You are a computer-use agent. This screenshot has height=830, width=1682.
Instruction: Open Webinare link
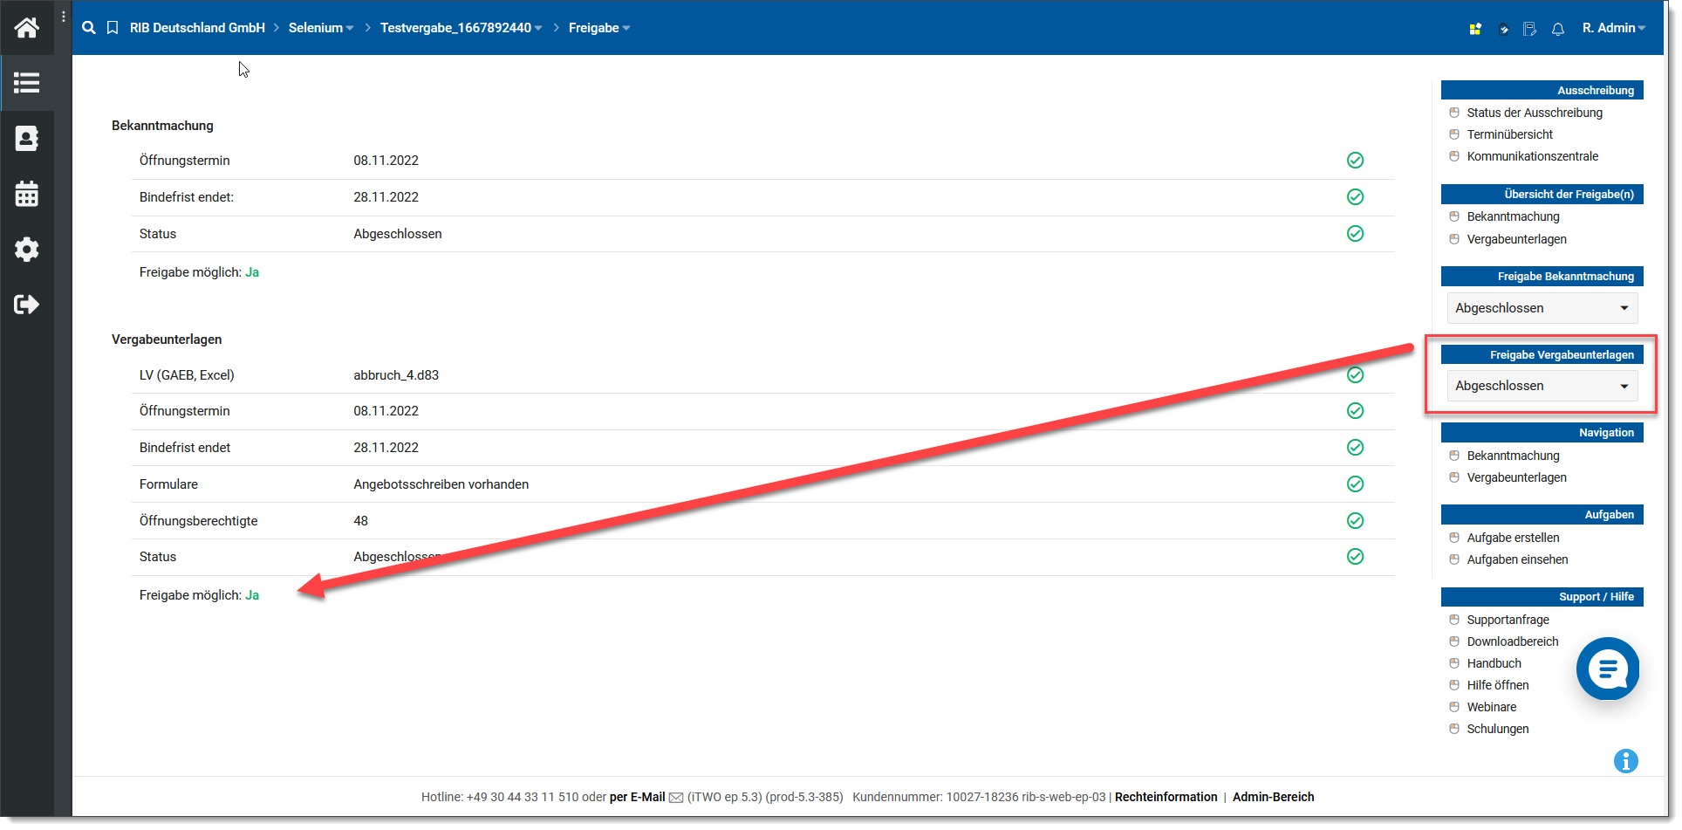(x=1492, y=707)
